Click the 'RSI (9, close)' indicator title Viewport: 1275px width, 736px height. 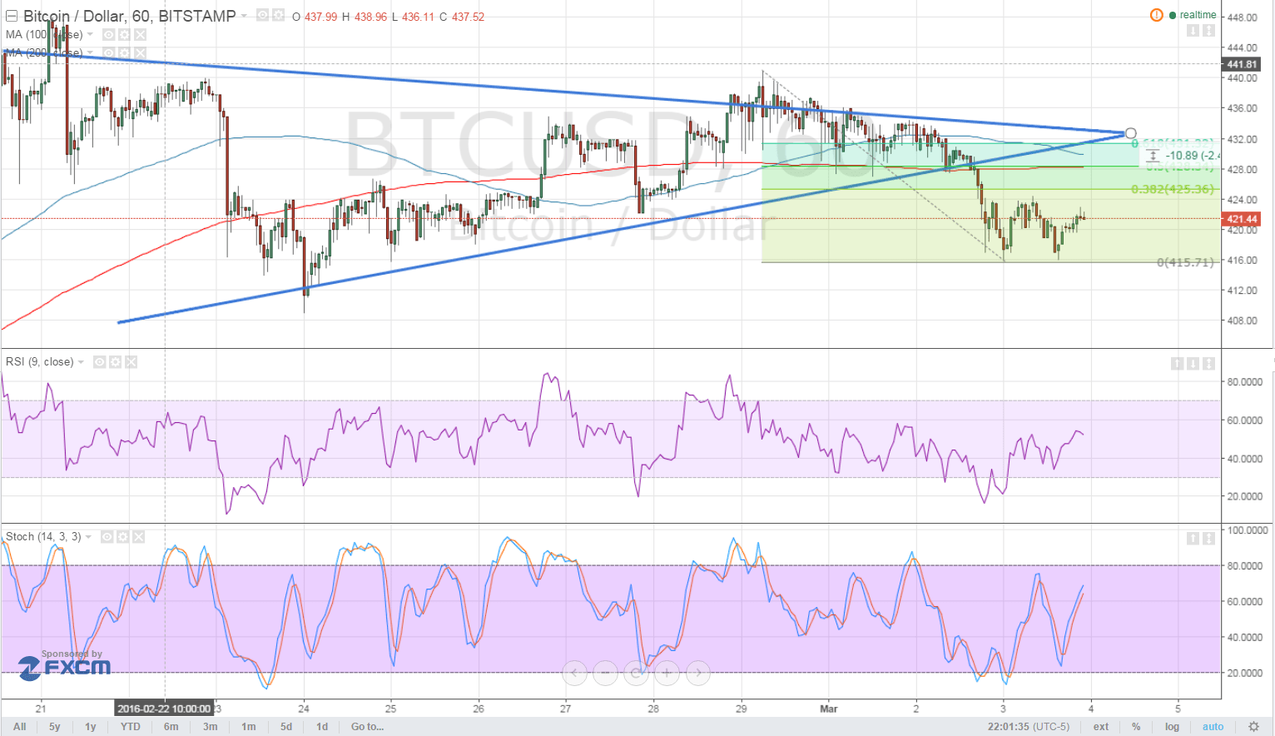tap(39, 362)
